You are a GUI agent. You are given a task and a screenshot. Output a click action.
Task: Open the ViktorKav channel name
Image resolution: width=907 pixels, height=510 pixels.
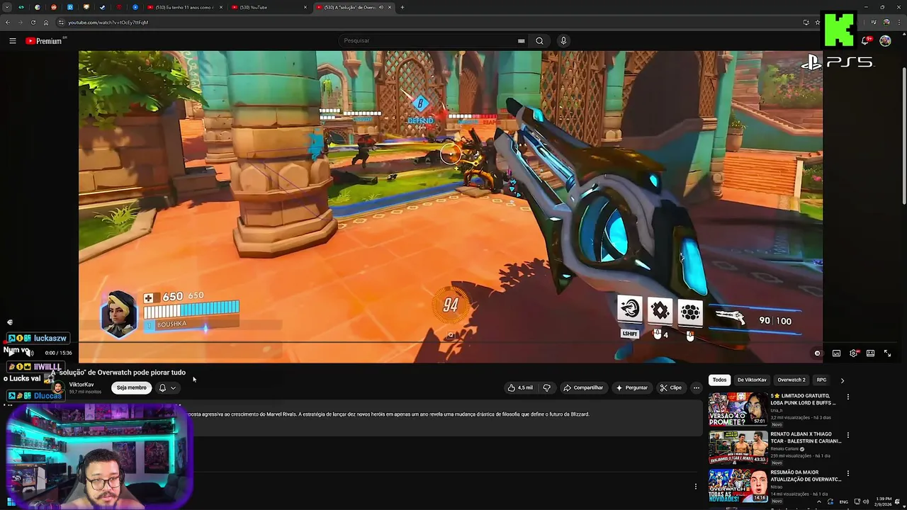pos(81,385)
